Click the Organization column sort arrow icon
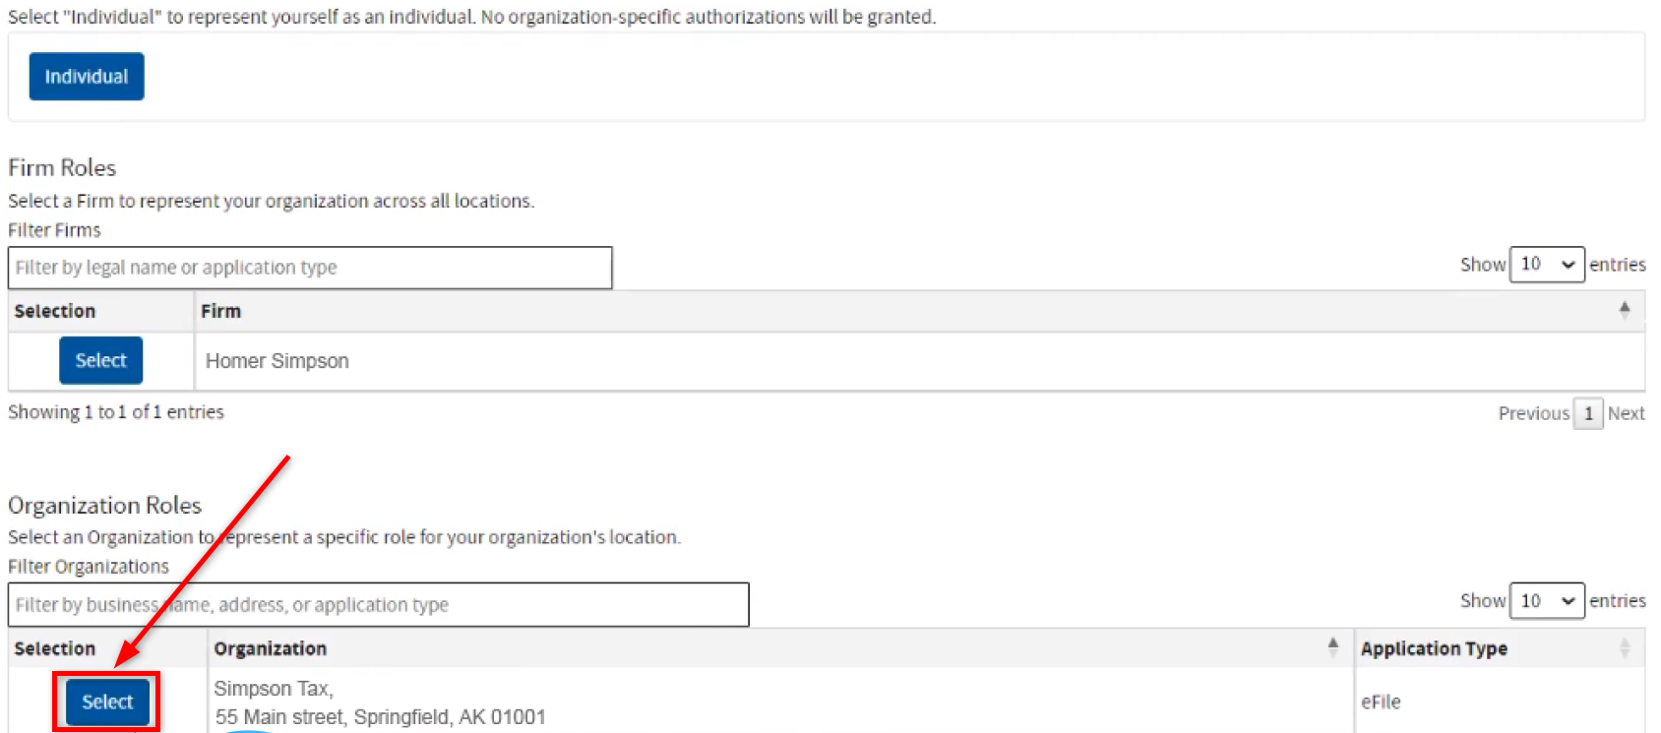The width and height of the screenshot is (1661, 733). [x=1332, y=646]
